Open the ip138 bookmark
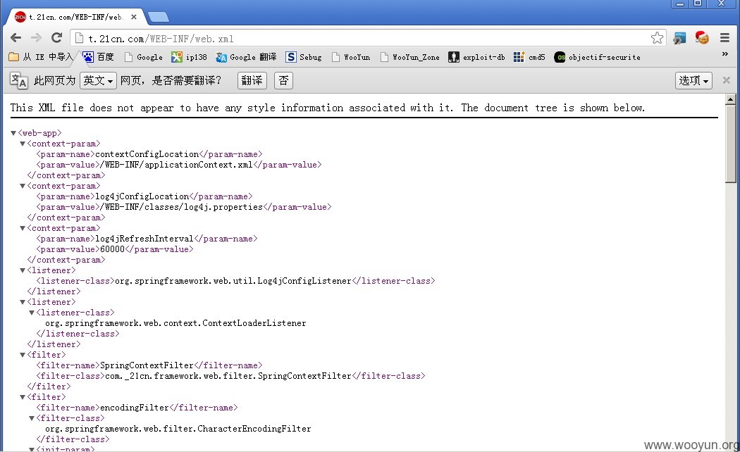This screenshot has width=740, height=452. point(189,57)
